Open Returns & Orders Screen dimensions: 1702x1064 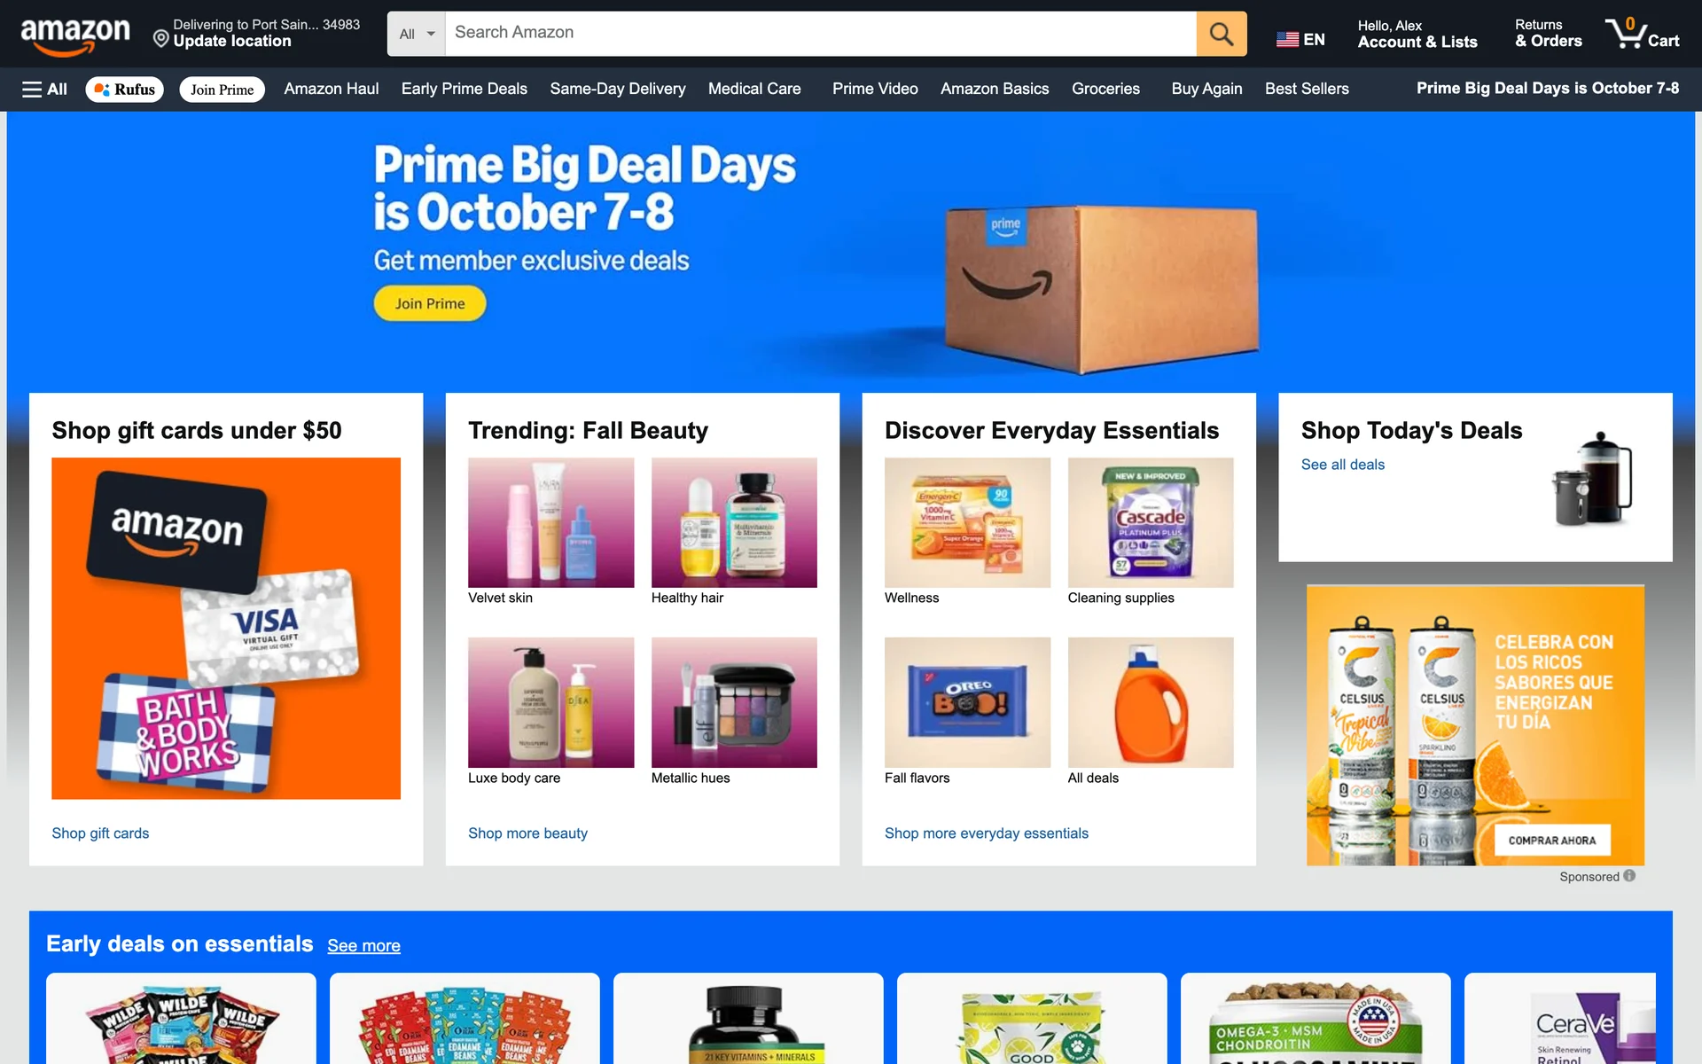coord(1548,34)
